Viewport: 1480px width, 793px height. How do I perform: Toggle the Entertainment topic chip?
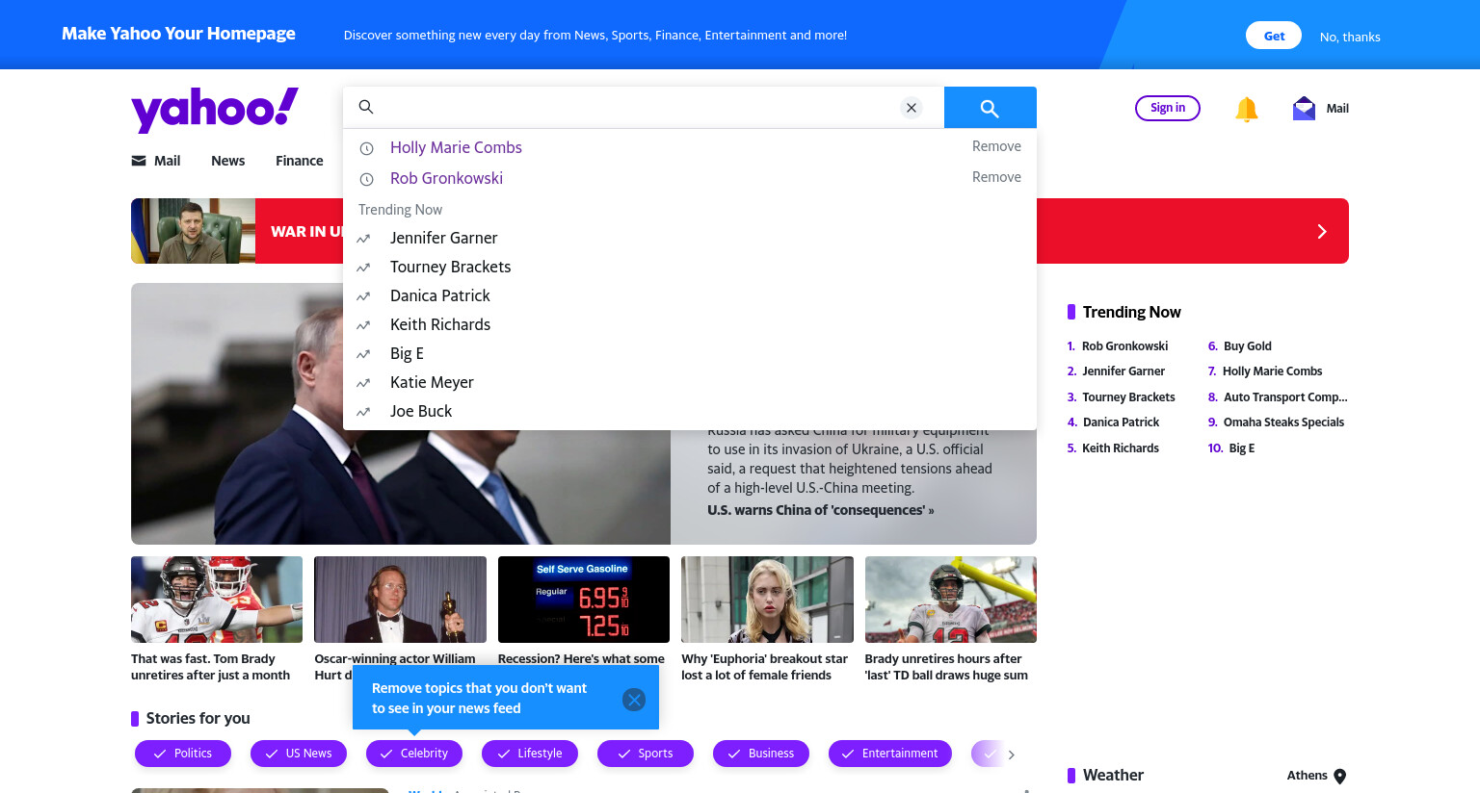pos(890,754)
